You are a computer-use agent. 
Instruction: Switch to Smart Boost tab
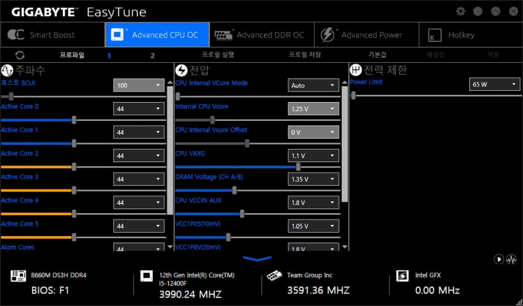[53, 35]
